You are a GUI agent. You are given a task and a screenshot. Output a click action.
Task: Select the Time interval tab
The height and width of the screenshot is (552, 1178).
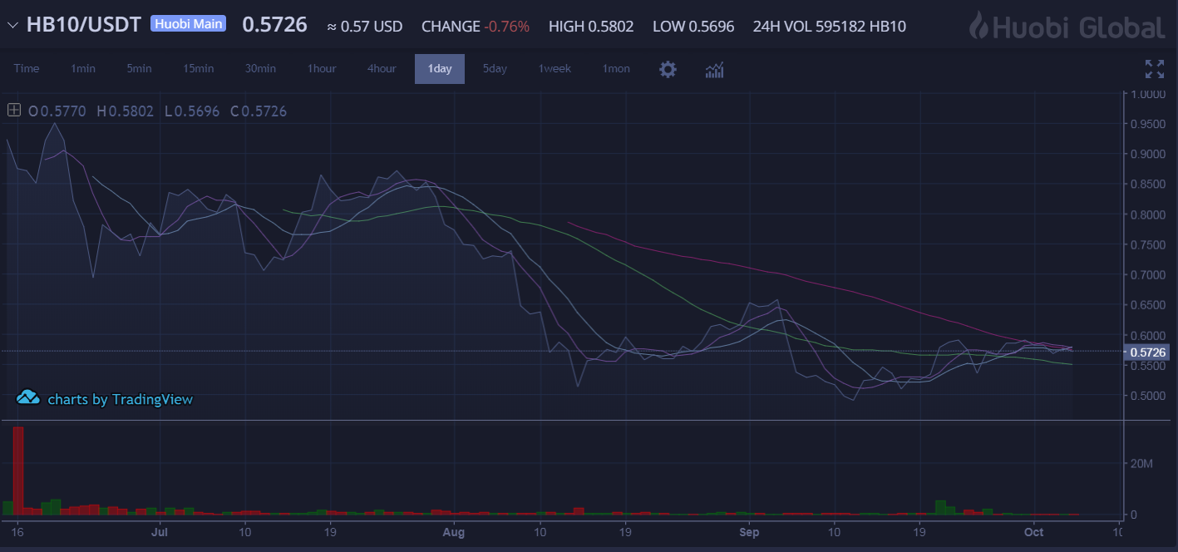pyautogui.click(x=27, y=69)
